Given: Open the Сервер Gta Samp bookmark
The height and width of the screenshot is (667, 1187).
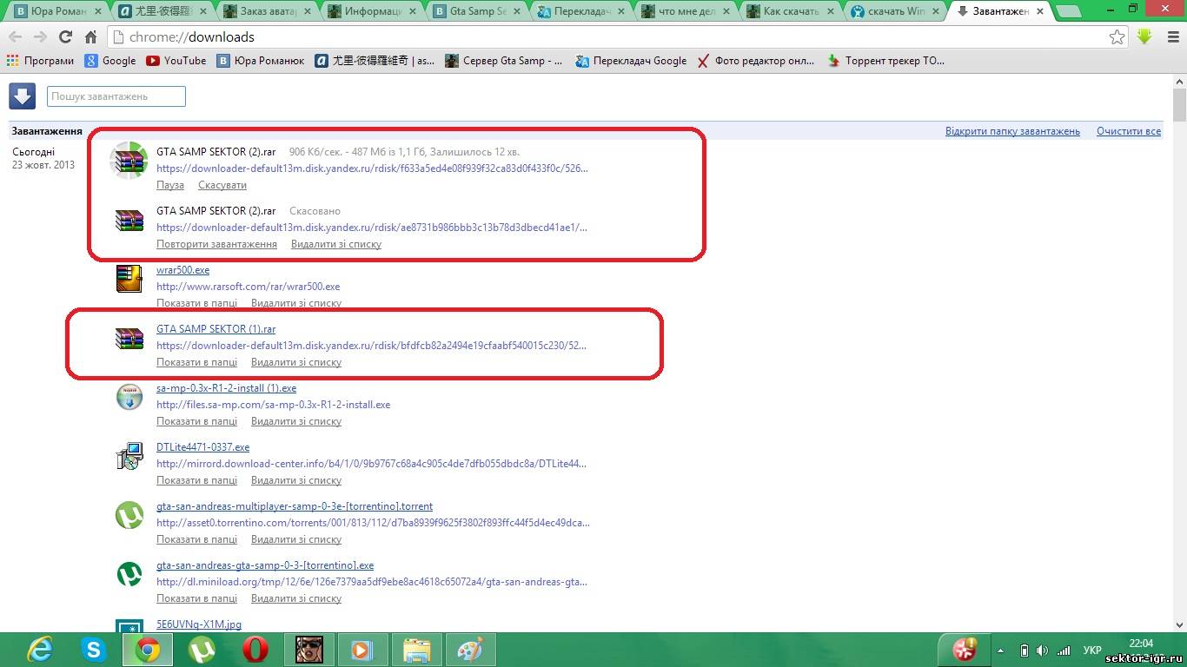Looking at the screenshot, I should pyautogui.click(x=503, y=61).
